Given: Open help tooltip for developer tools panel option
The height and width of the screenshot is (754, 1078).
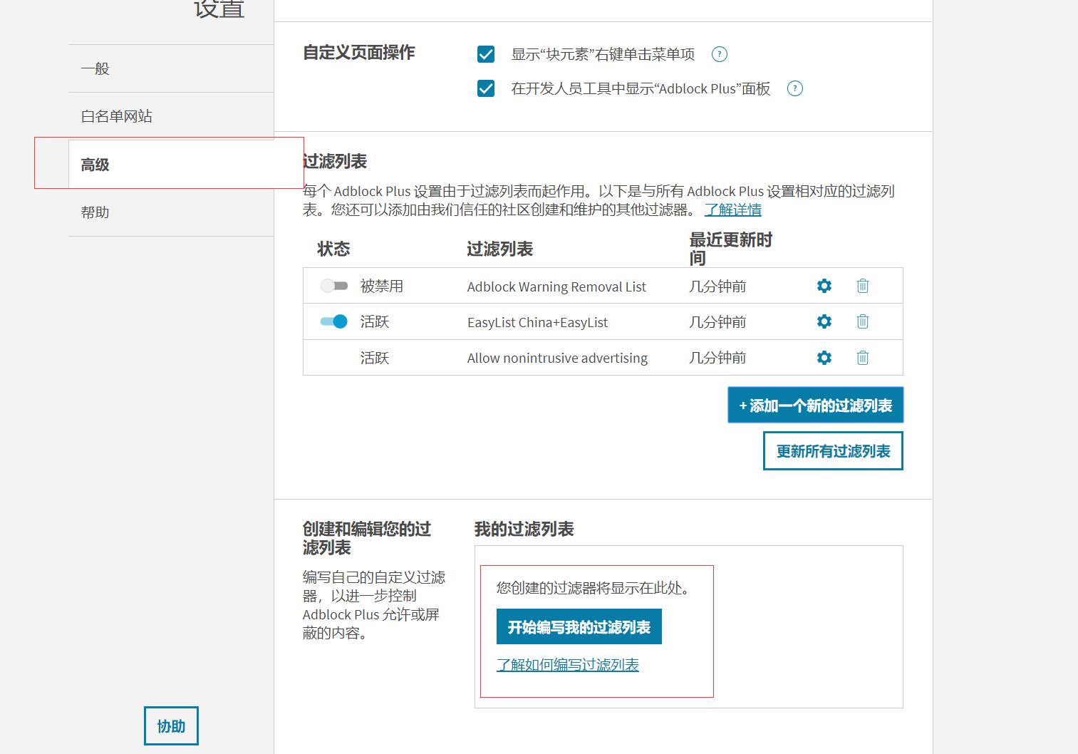Looking at the screenshot, I should pyautogui.click(x=794, y=88).
